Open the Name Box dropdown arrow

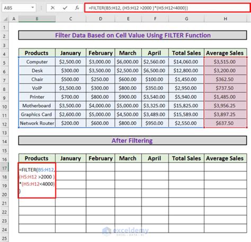[33, 7]
